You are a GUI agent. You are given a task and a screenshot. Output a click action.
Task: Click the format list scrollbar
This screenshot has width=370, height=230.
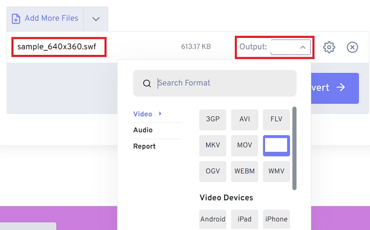(x=294, y=148)
